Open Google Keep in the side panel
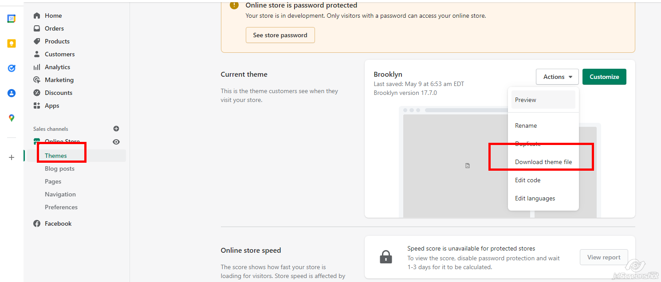The width and height of the screenshot is (661, 282). (x=12, y=43)
